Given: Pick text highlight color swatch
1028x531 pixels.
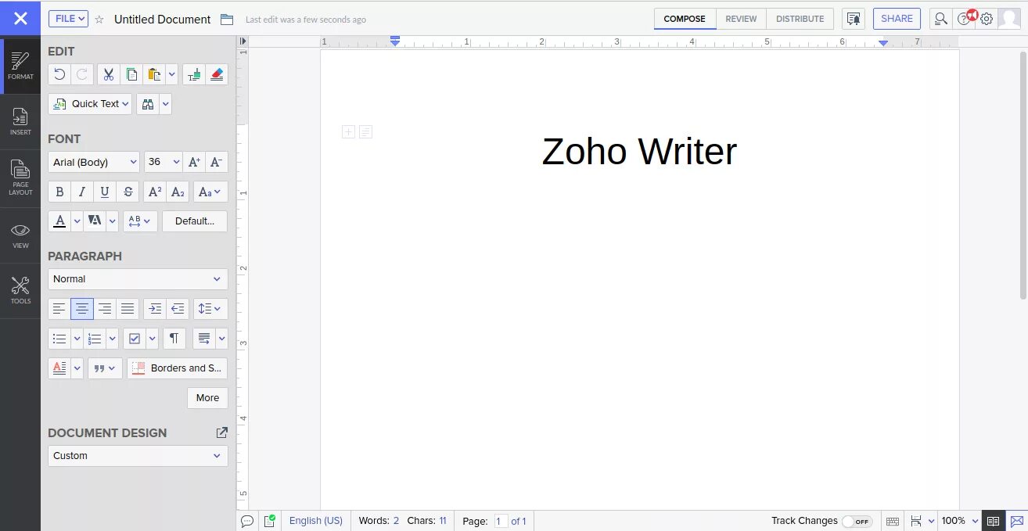Looking at the screenshot, I should (95, 221).
